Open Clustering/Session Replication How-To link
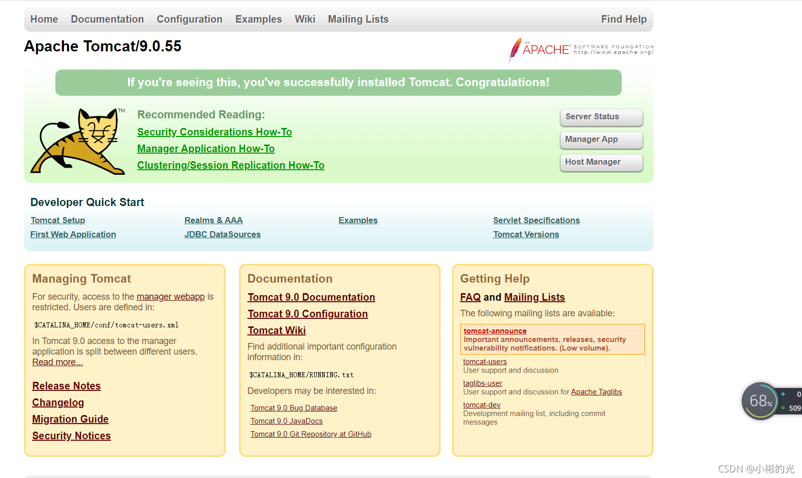 point(231,165)
